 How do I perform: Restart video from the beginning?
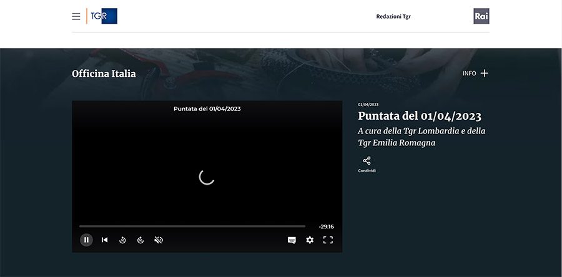104,240
